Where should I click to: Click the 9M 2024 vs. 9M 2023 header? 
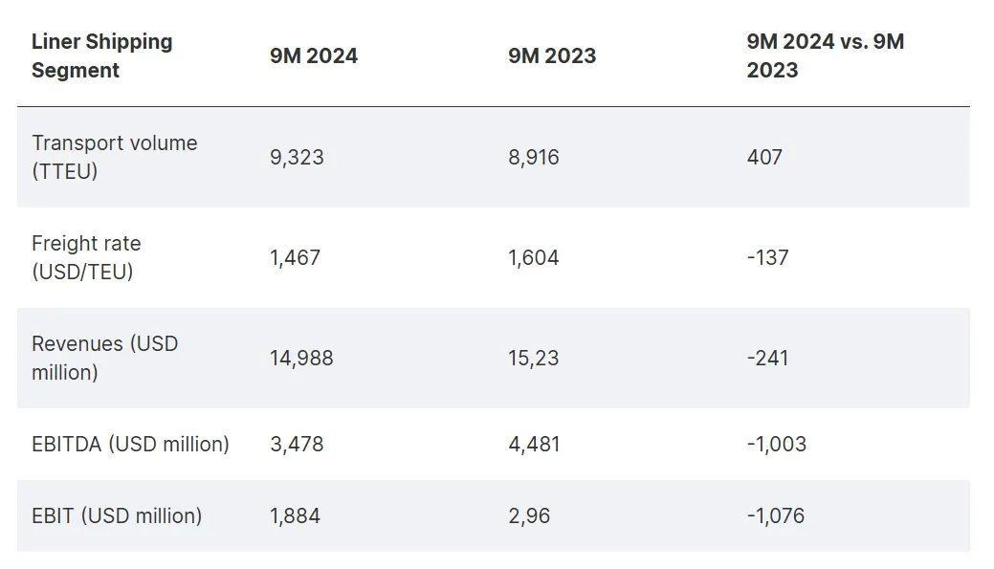point(826,55)
